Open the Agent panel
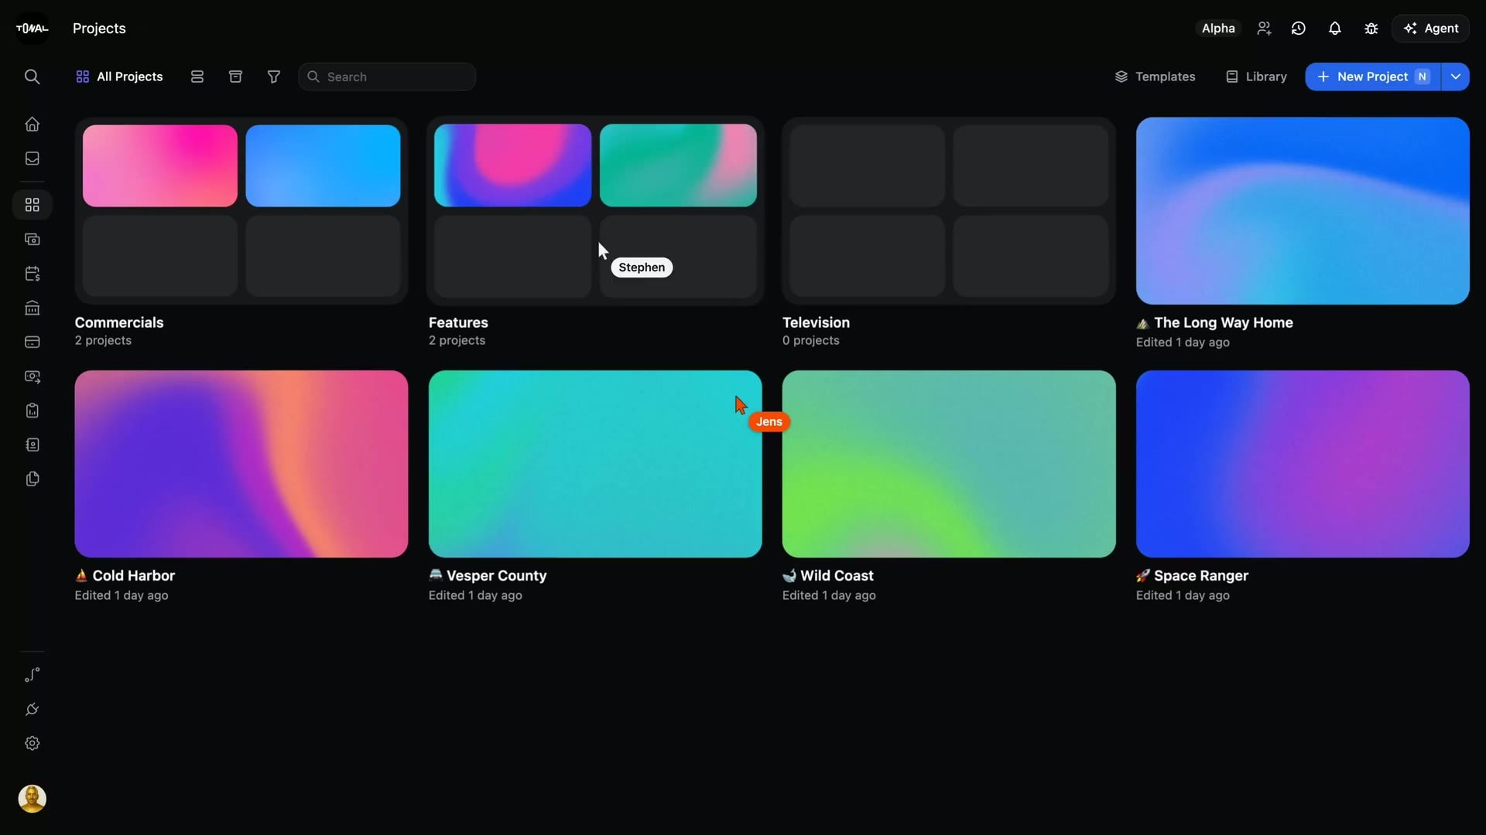Viewport: 1486px width, 835px height. (1431, 29)
